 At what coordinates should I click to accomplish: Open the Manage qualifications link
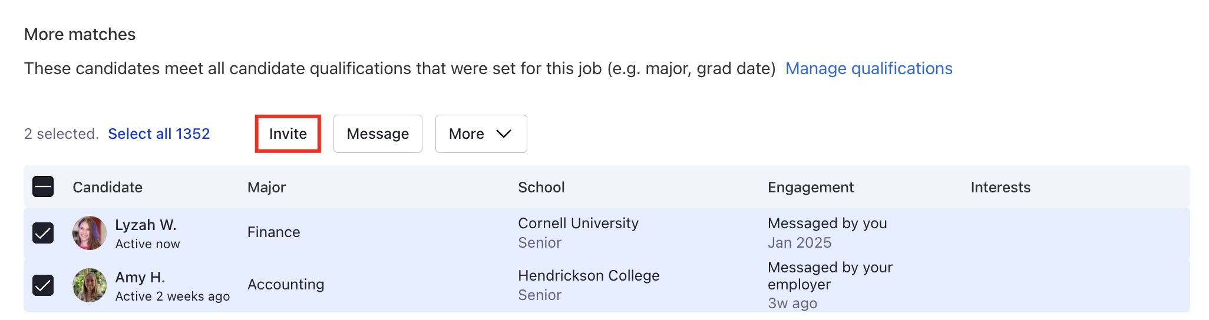pyautogui.click(x=869, y=68)
